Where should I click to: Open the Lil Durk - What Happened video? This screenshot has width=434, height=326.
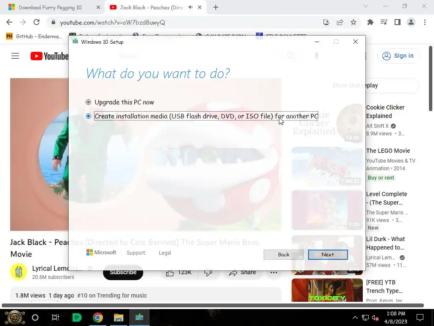click(385, 243)
